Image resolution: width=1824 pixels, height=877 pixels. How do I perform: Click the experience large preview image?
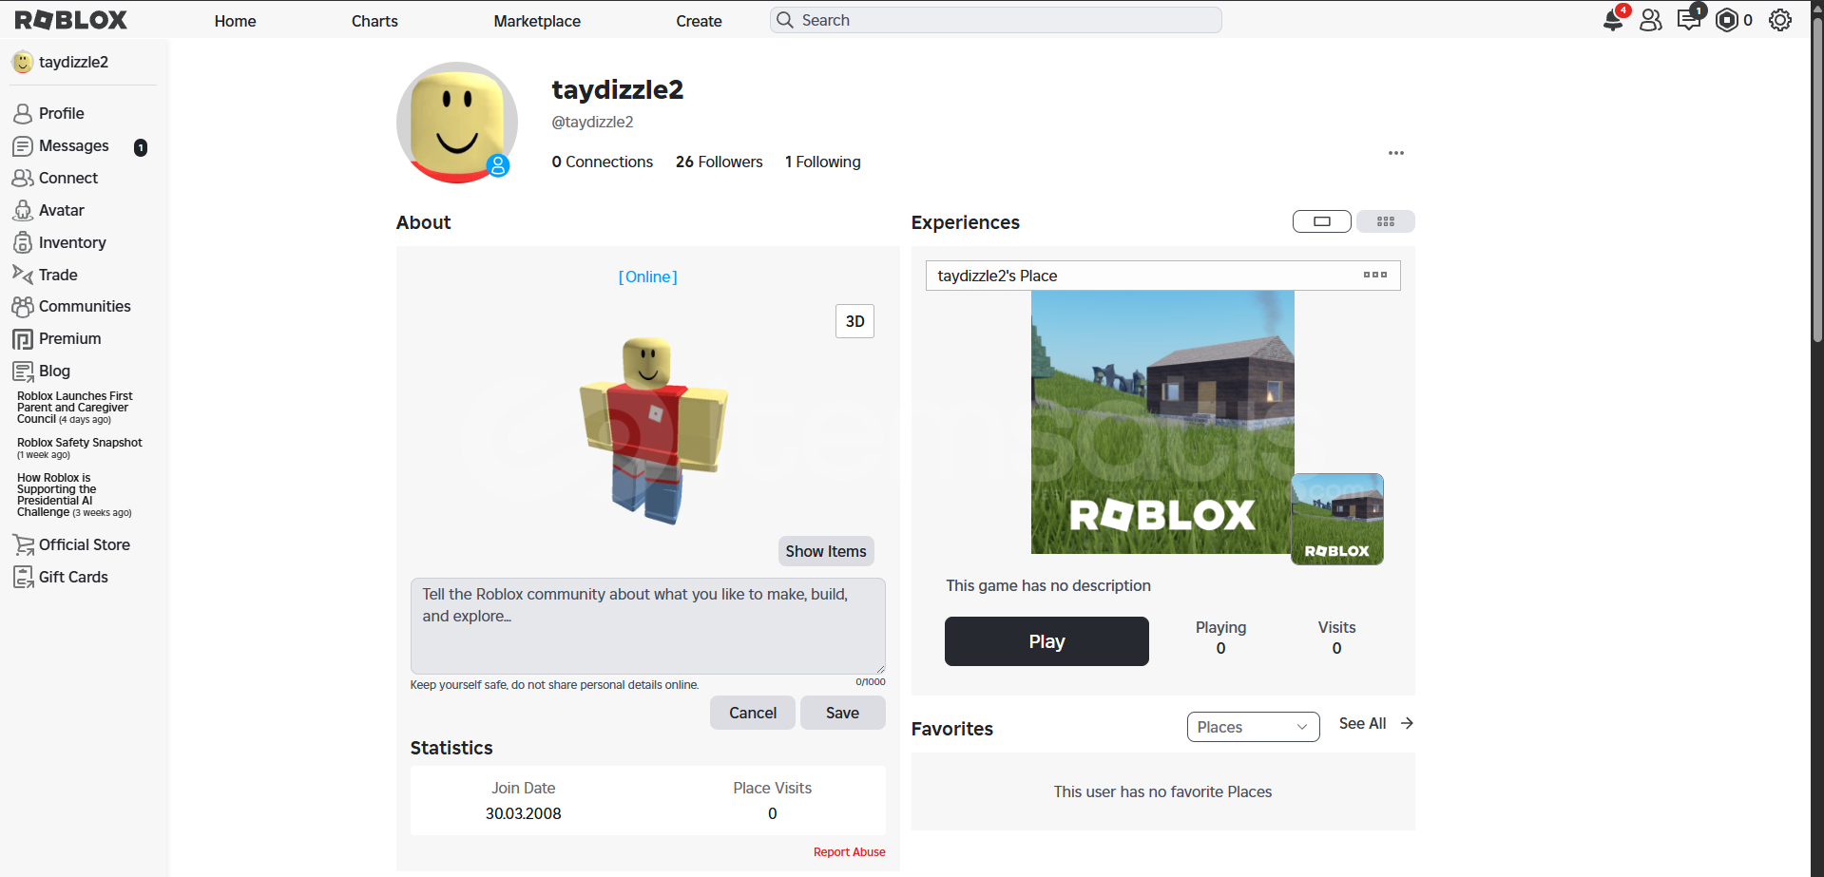(x=1162, y=422)
